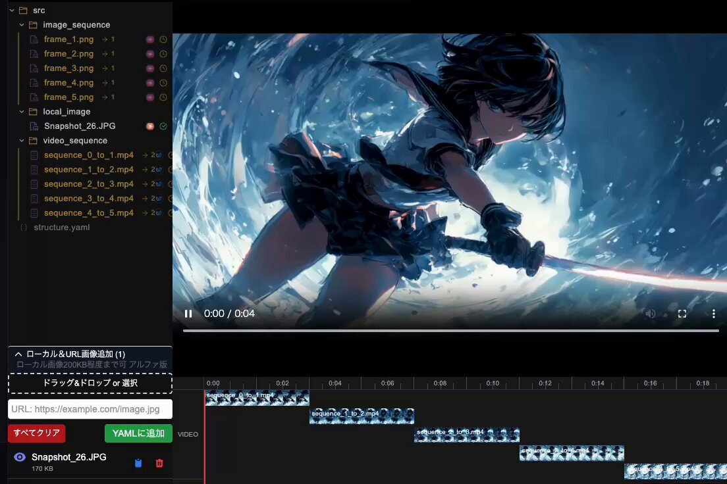Select sequence_3_to_4.mp4 clip on the timeline

572,453
